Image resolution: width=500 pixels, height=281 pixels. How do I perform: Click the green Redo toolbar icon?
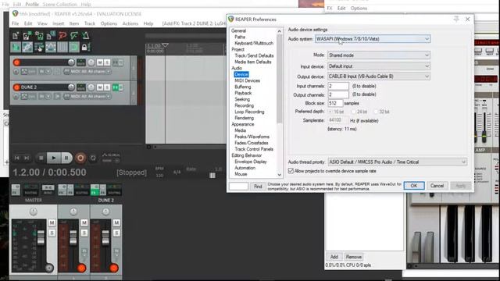pos(74,36)
